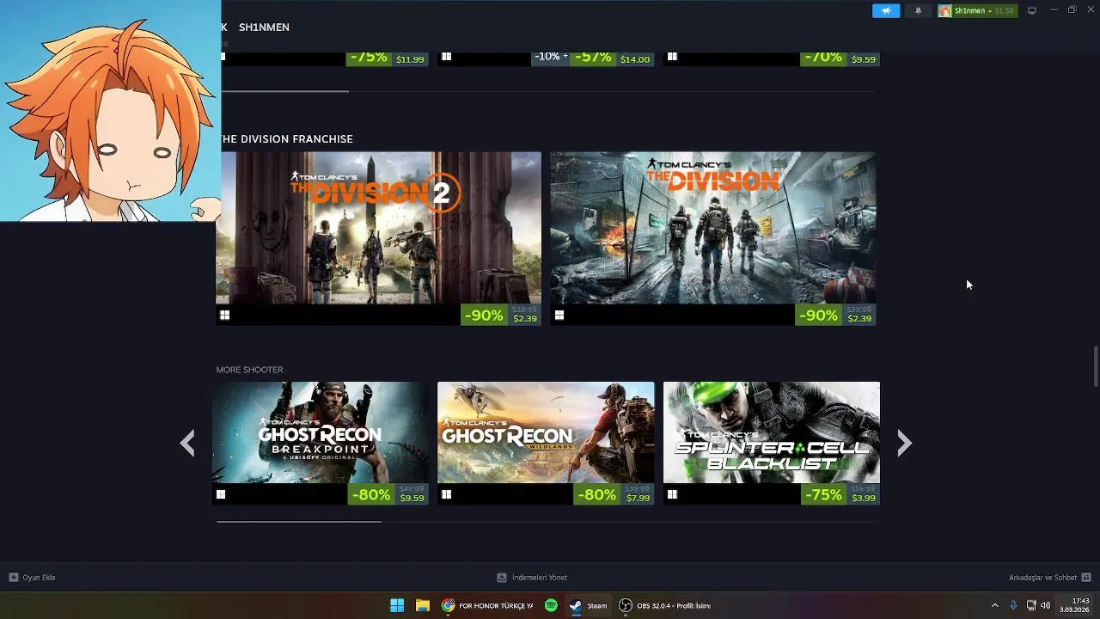Click the -57% $14.00 bundle price

click(592, 58)
